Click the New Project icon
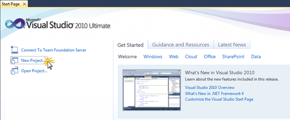The width and height of the screenshot is (290, 120). (x=14, y=60)
